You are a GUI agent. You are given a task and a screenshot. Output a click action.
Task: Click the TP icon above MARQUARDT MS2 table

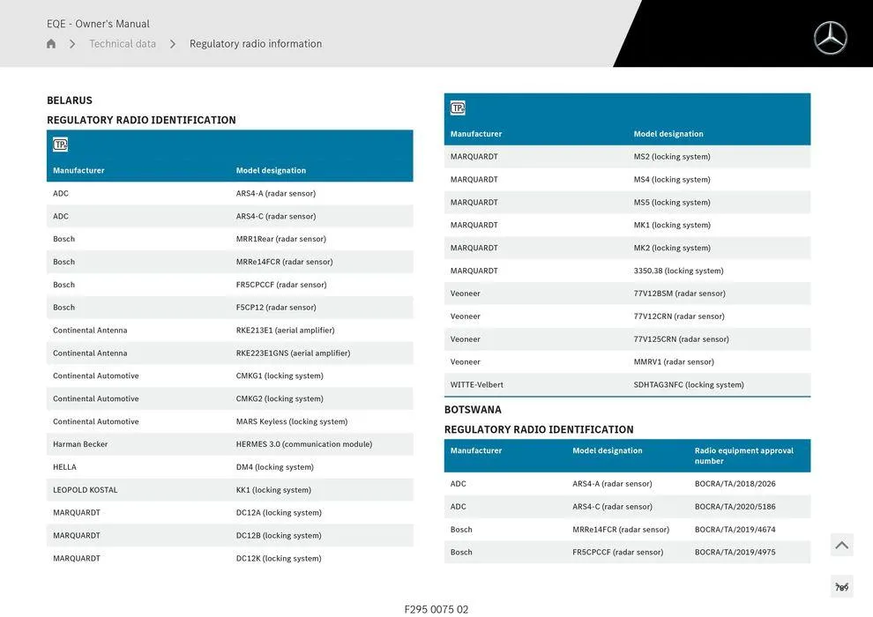pyautogui.click(x=458, y=108)
